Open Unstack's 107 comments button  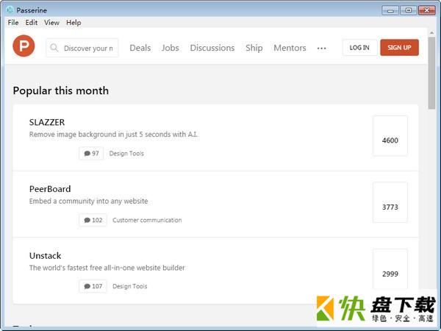click(x=93, y=286)
